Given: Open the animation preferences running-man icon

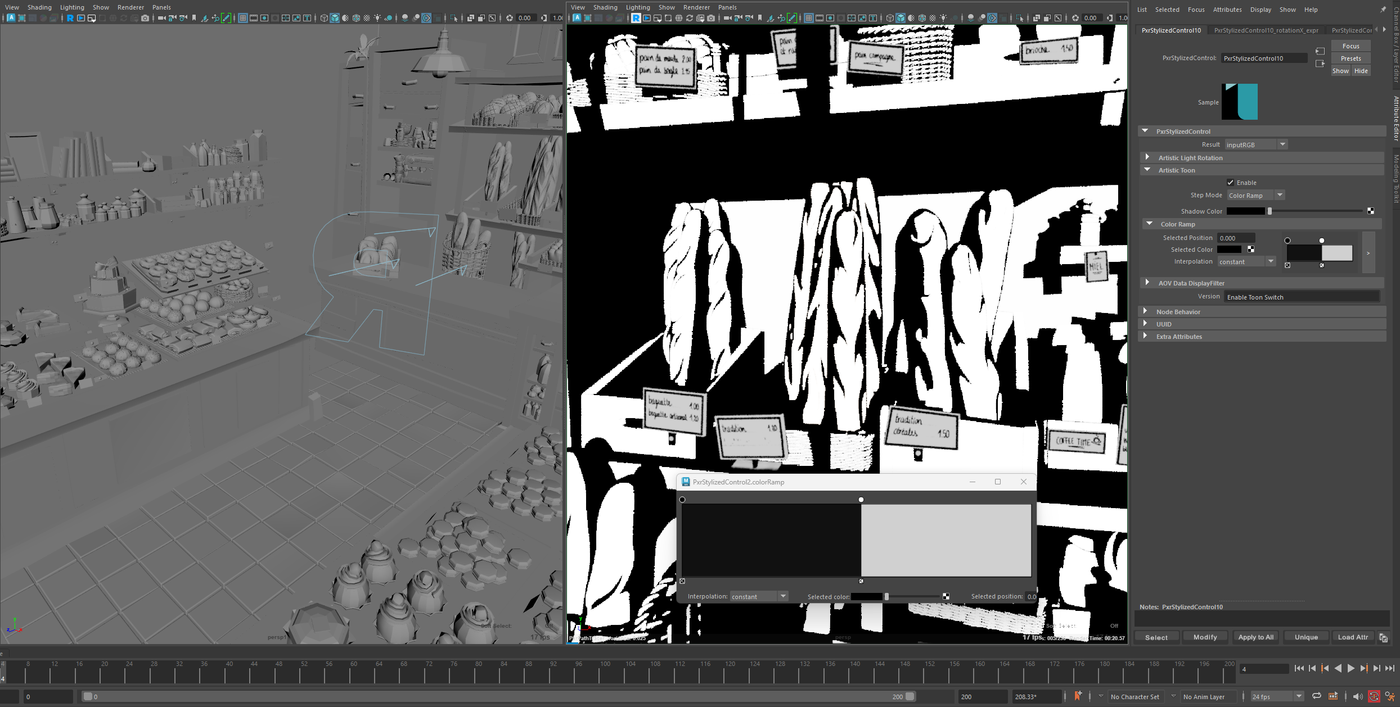Looking at the screenshot, I should point(1390,696).
